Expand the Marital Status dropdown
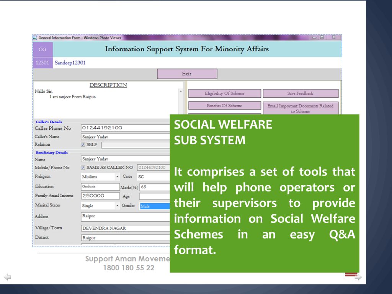Image resolution: width=392 pixels, height=294 pixels. tap(118, 206)
